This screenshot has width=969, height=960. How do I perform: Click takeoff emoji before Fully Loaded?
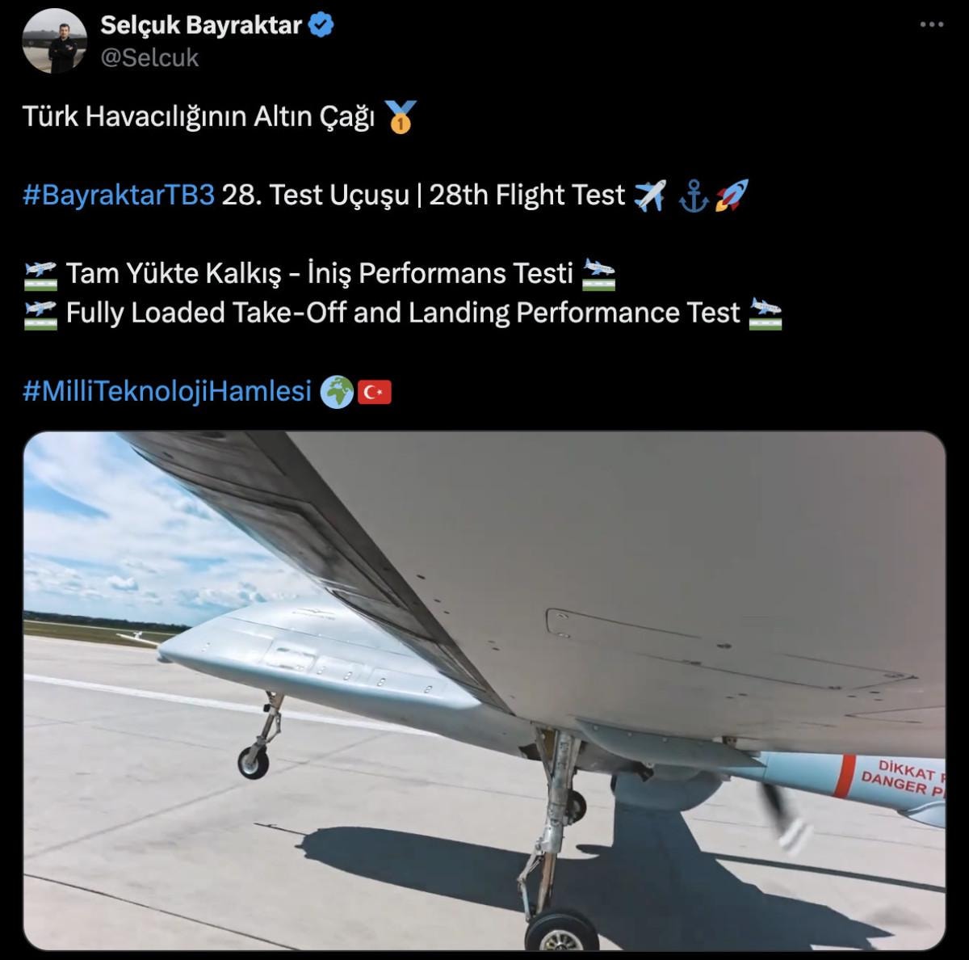click(x=40, y=314)
